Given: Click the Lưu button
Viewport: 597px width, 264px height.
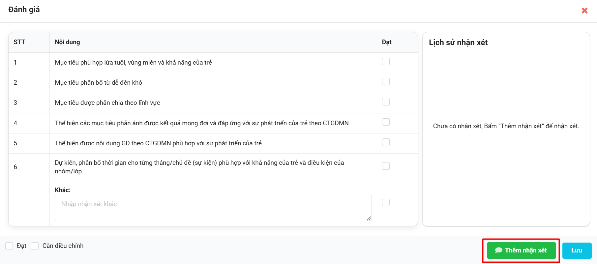Looking at the screenshot, I should pyautogui.click(x=577, y=250).
